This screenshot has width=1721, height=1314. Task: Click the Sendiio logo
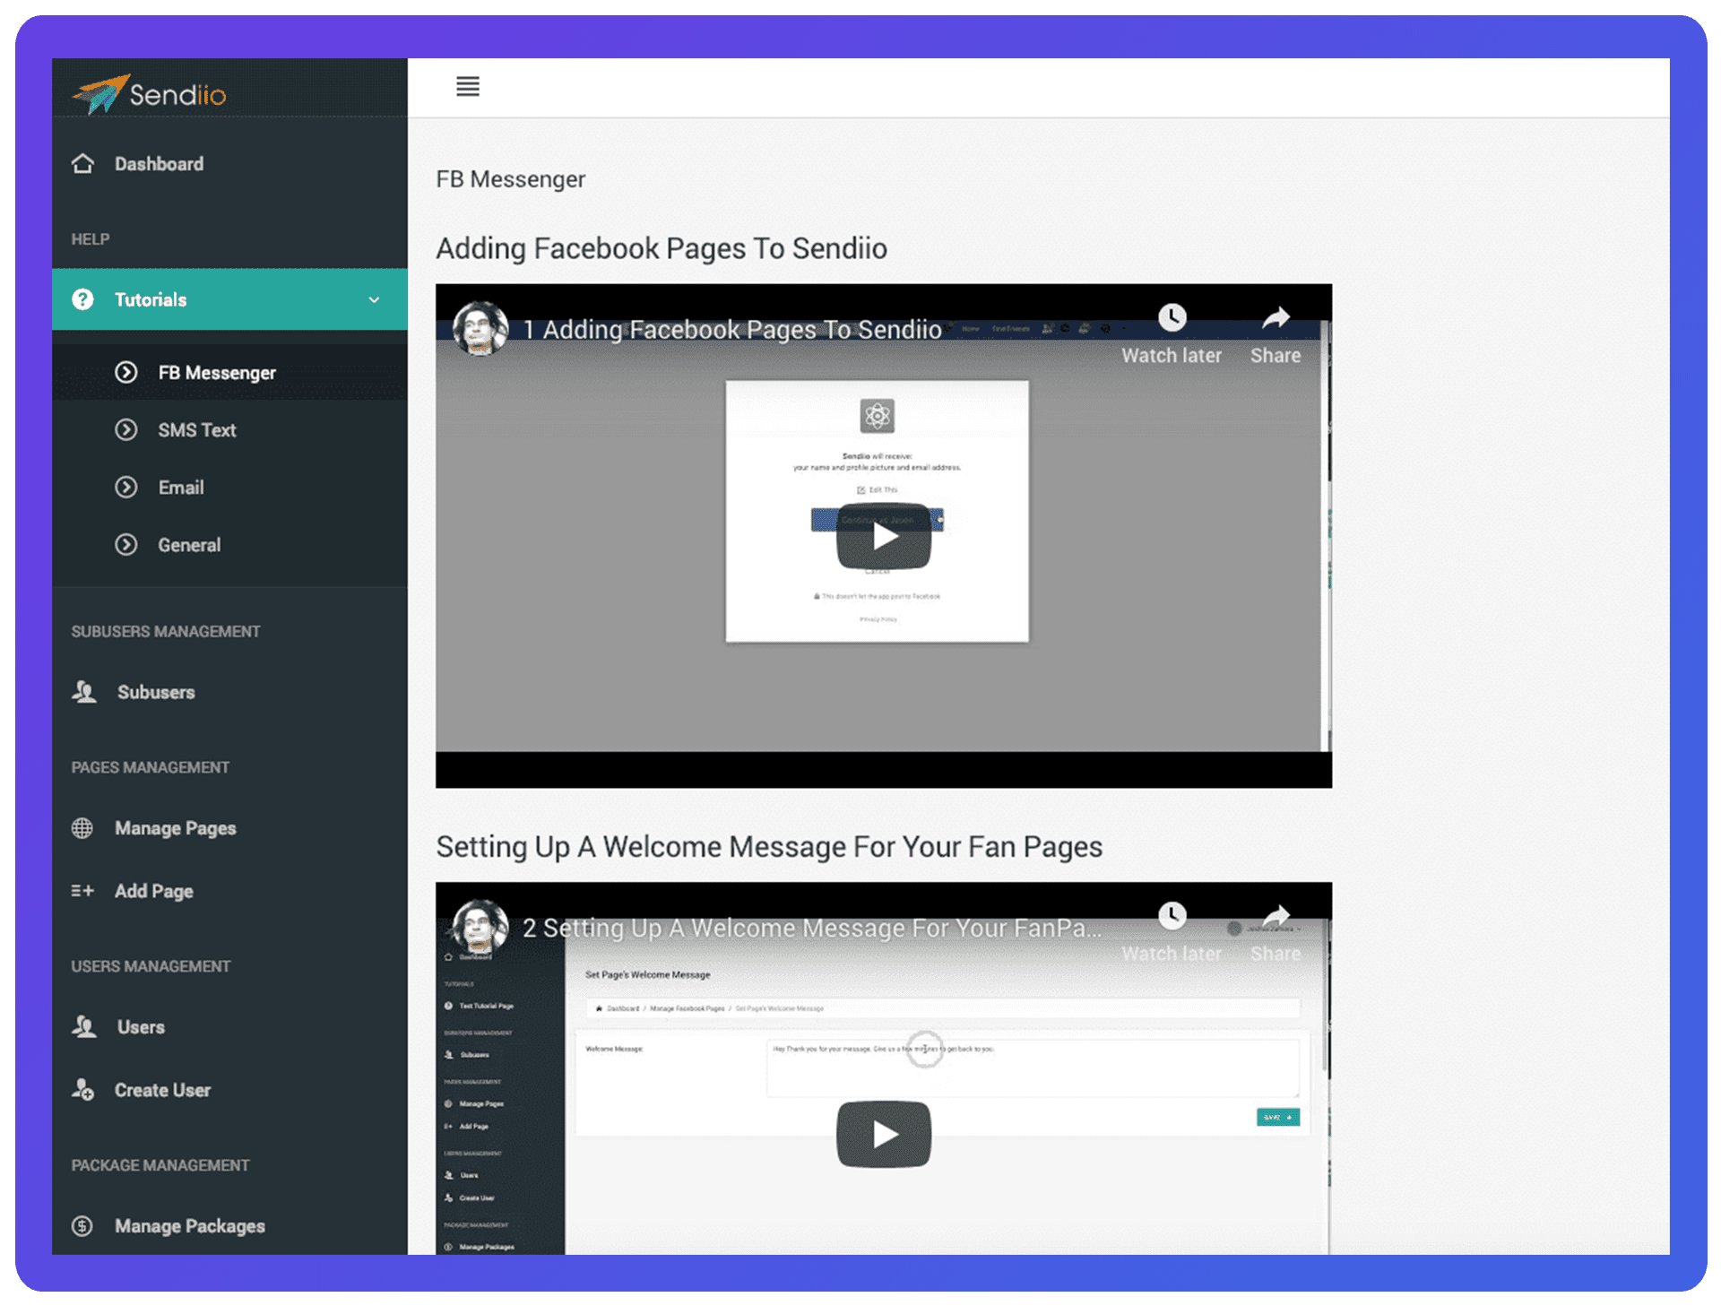pyautogui.click(x=150, y=93)
